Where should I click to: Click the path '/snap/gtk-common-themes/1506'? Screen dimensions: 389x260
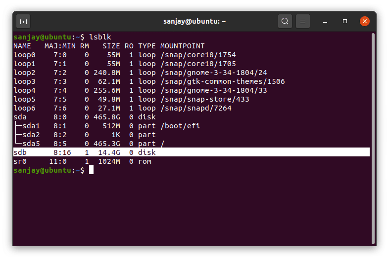click(223, 81)
